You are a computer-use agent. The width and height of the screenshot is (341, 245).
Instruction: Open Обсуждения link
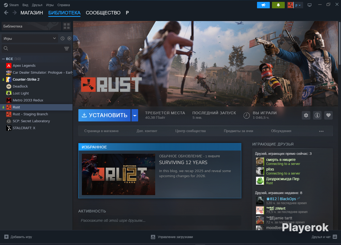tap(281, 131)
